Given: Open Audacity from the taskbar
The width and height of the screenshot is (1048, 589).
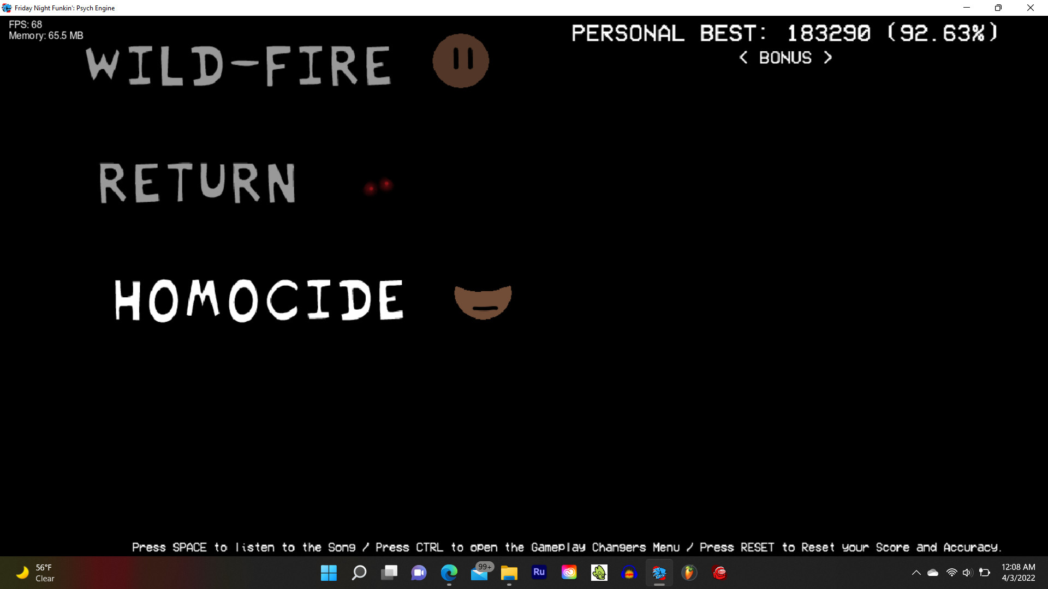Looking at the screenshot, I should pyautogui.click(x=630, y=573).
